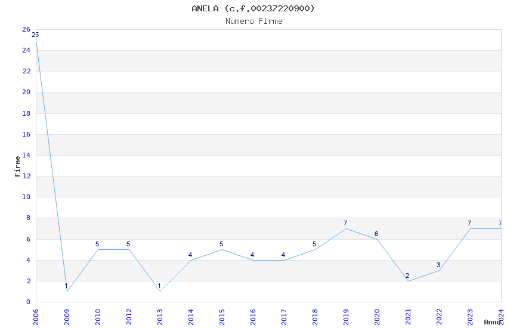Click the y-axis tick label 8

(x=29, y=218)
